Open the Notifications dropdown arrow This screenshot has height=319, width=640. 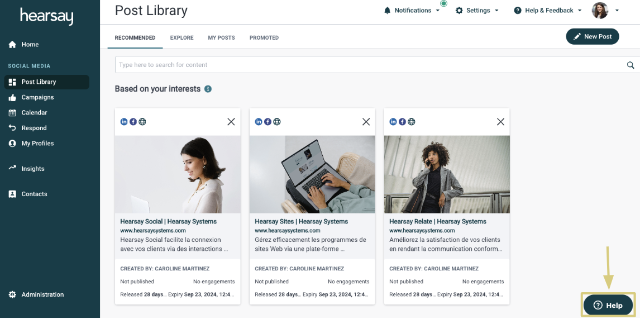(438, 11)
